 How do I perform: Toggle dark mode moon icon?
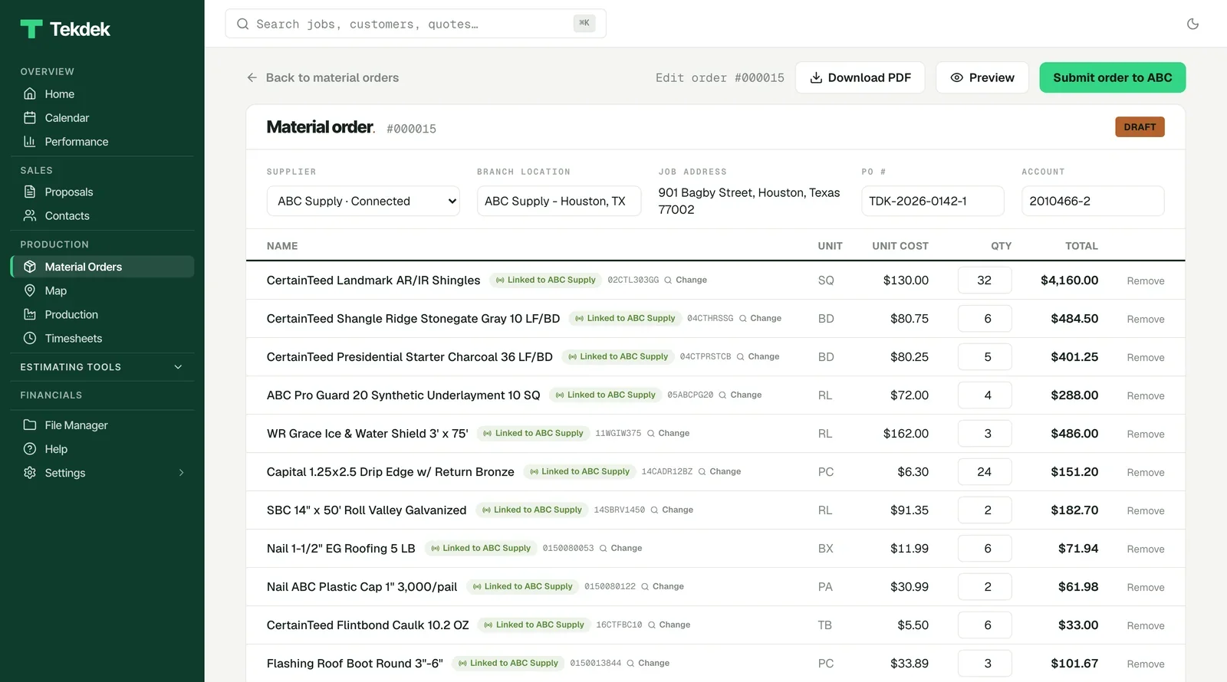pyautogui.click(x=1192, y=24)
